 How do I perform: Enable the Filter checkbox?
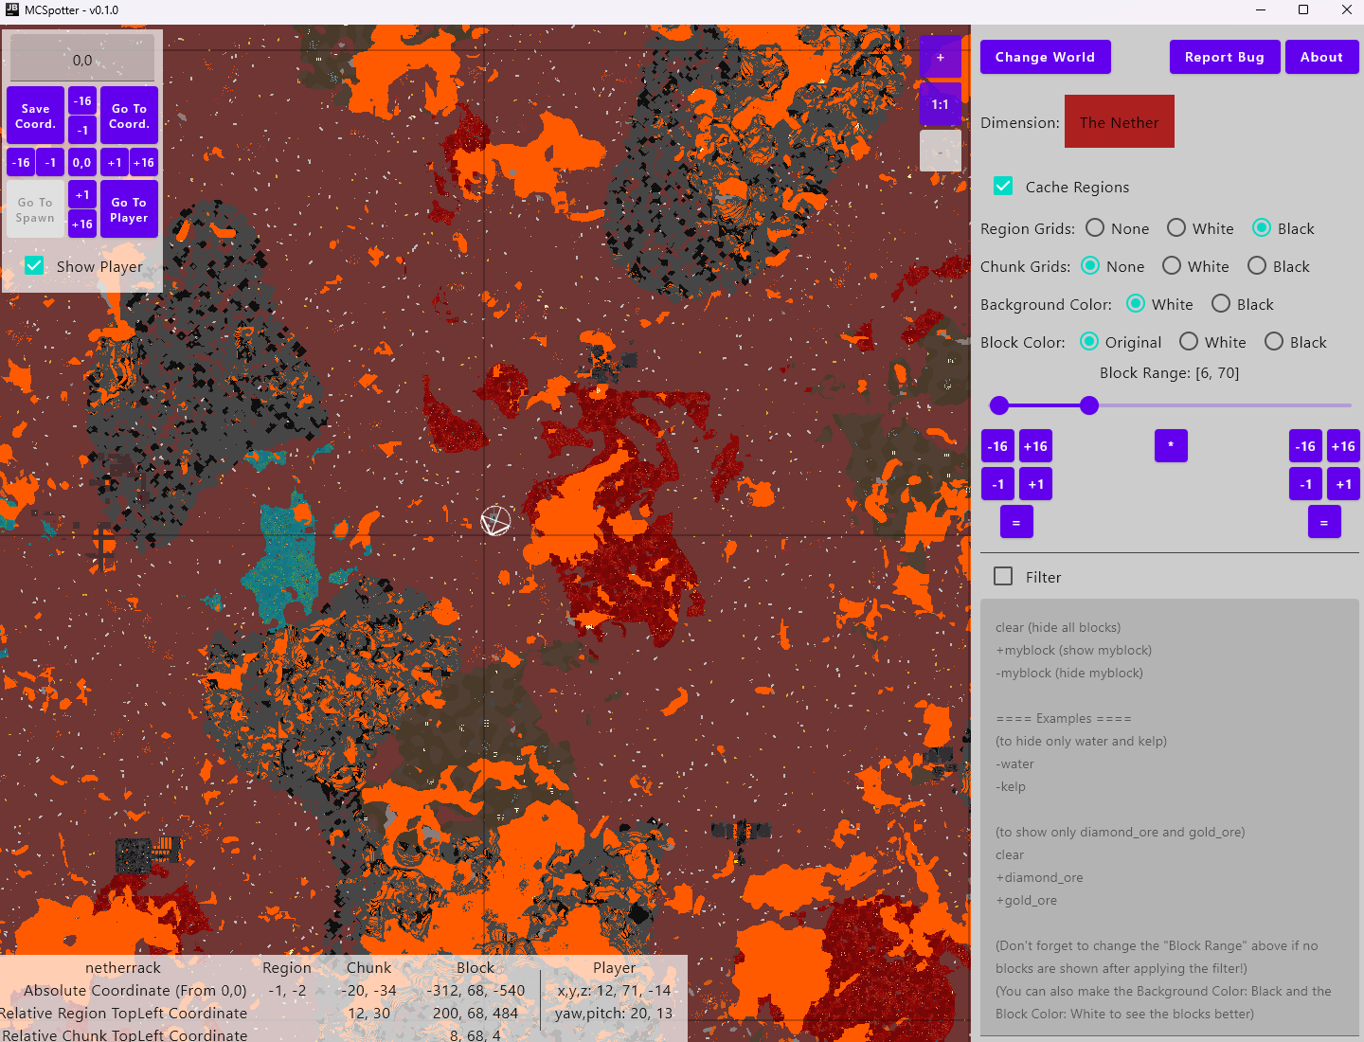click(x=1003, y=576)
